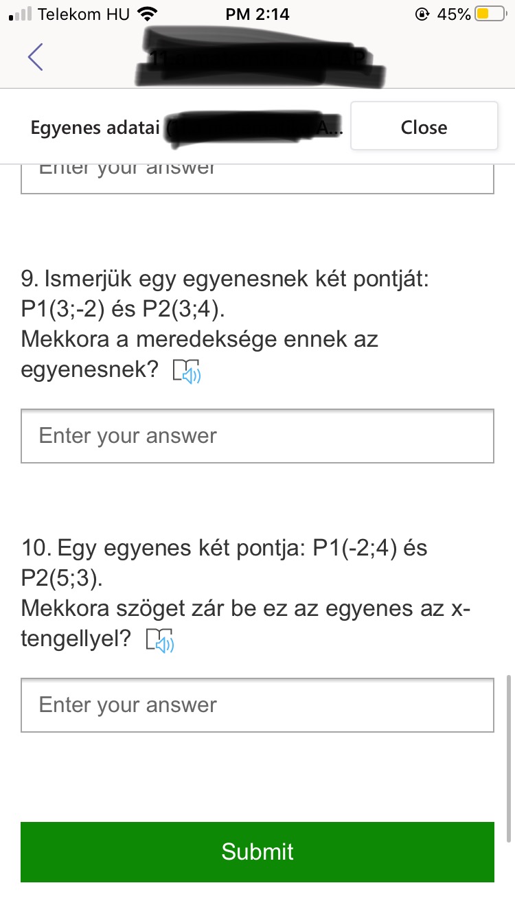This screenshot has width=515, height=916.
Task: Select the question 9 text about meredeksége
Action: pyautogui.click(x=199, y=339)
